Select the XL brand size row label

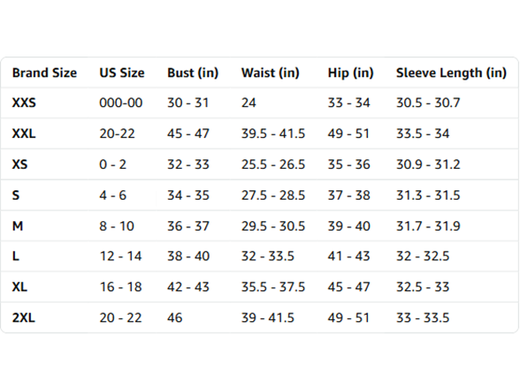19,287
